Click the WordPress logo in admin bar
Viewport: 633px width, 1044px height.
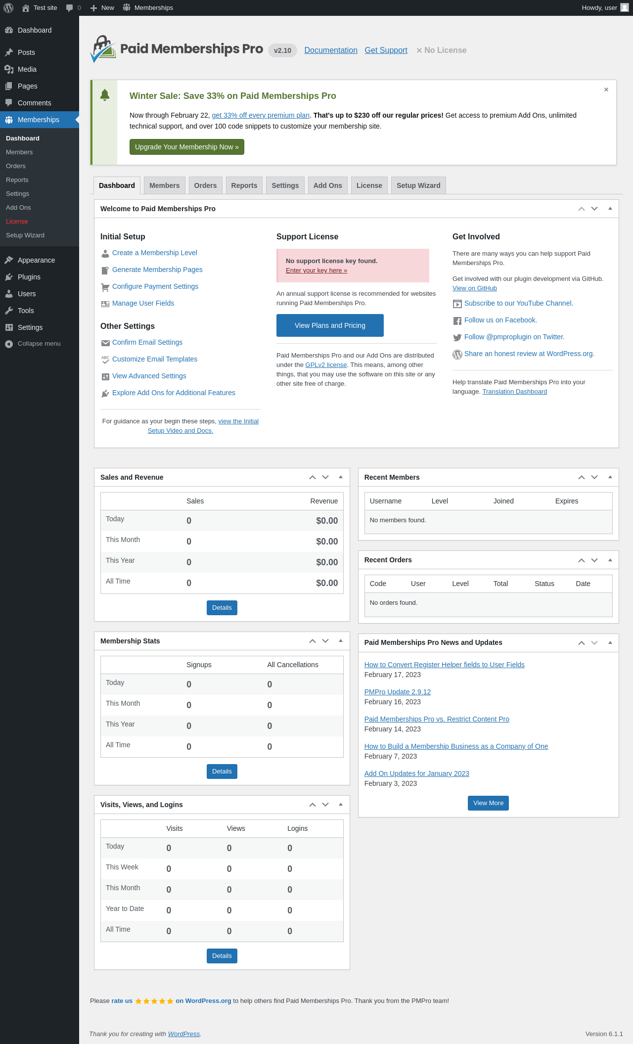[8, 8]
